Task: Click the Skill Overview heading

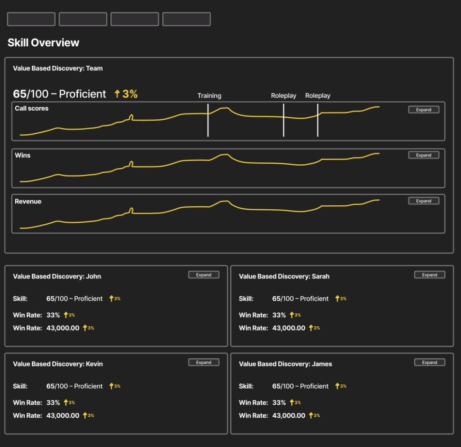Action: 44,43
